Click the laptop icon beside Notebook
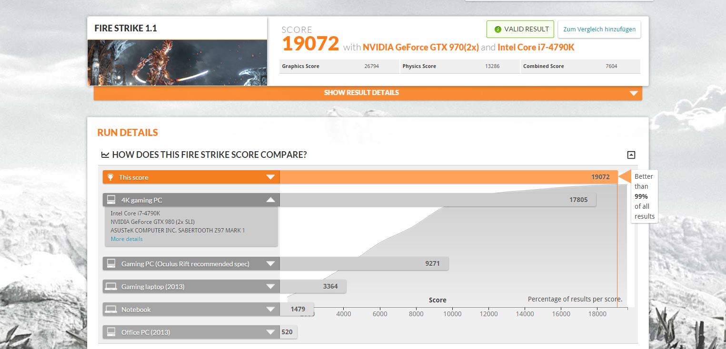 111,309
